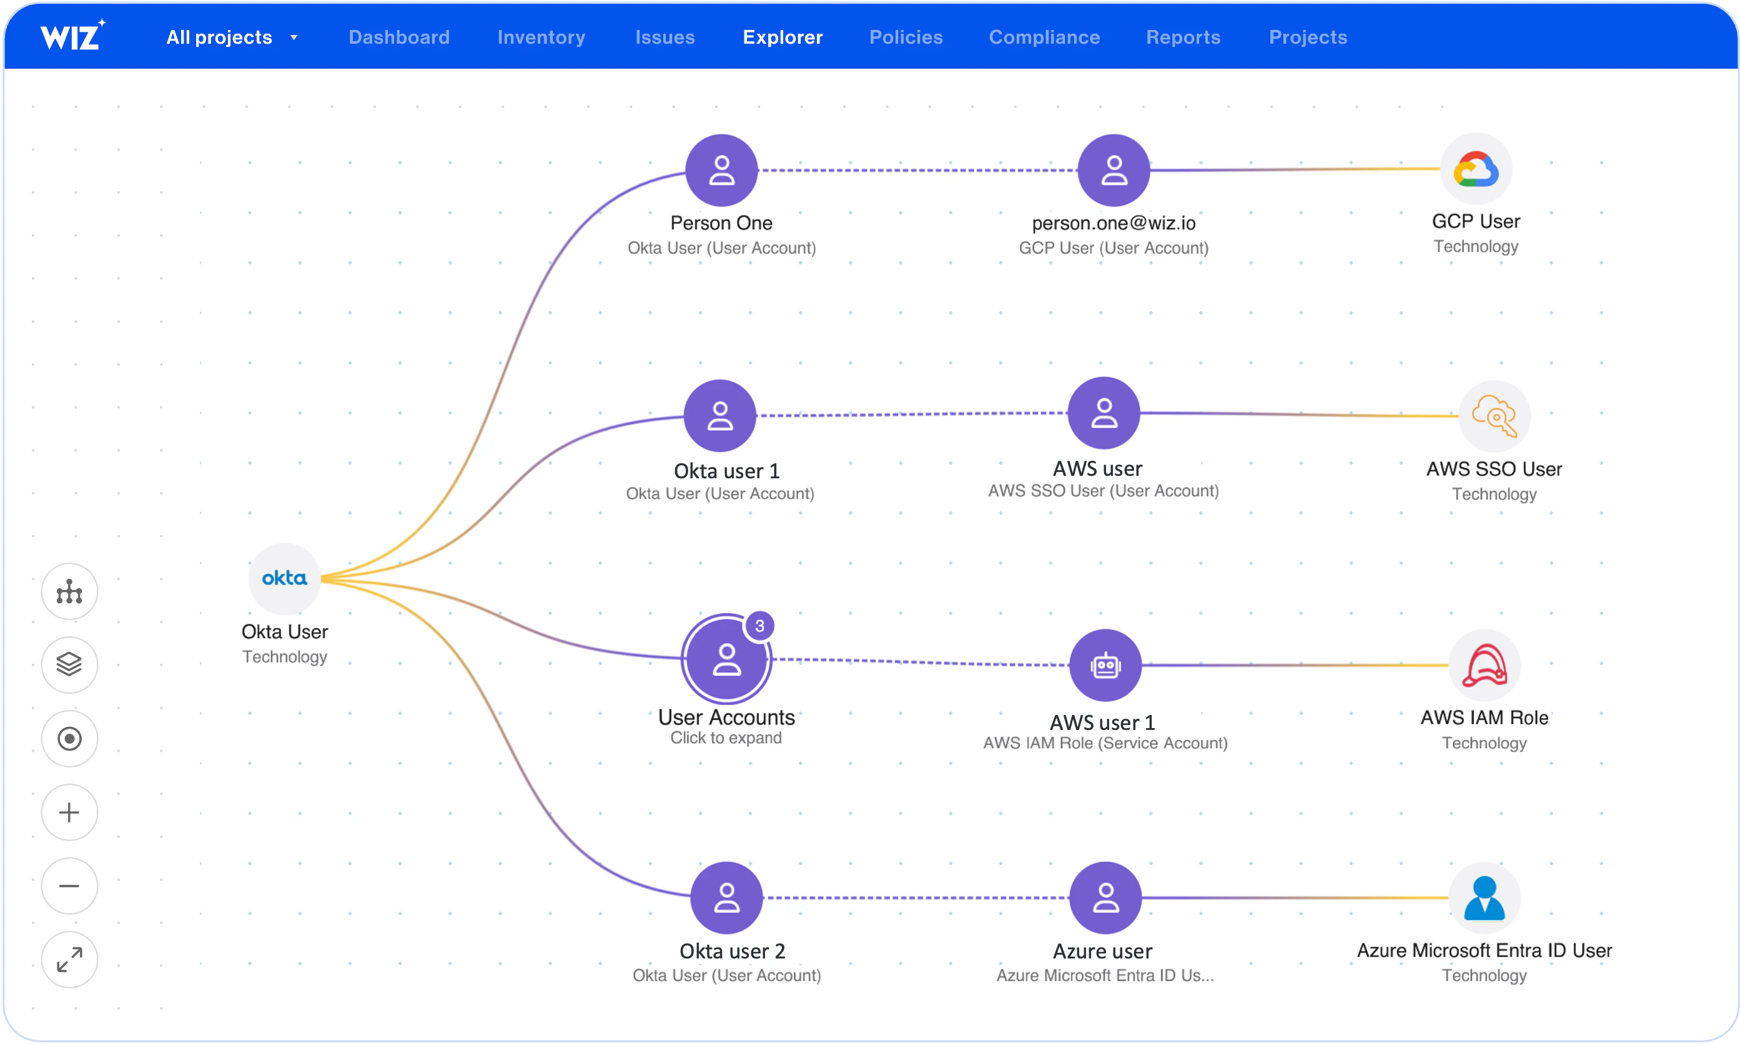This screenshot has height=1044, width=1740.
Task: Click the 'AWS SSO User' technology label
Action: pos(1494,469)
